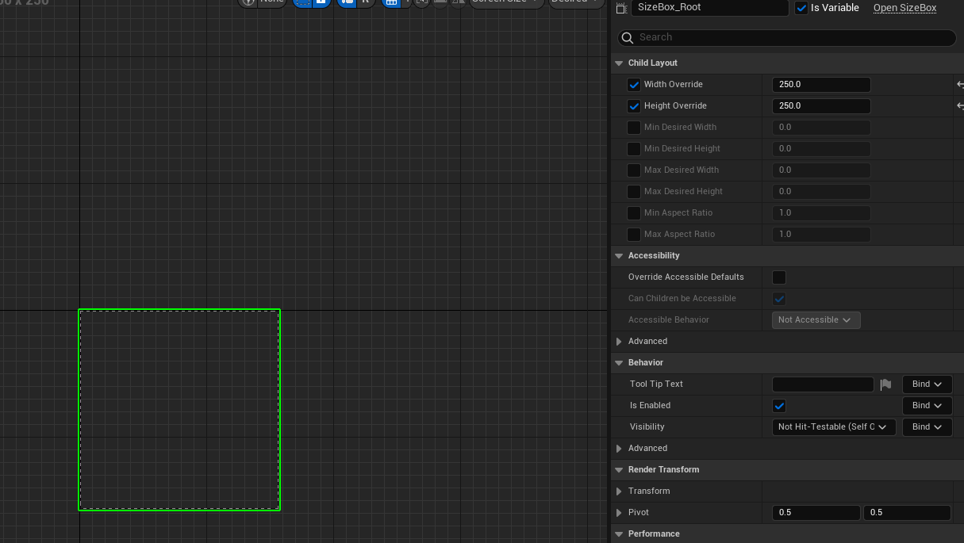Viewport: 964px width, 543px height.
Task: Open Bind dropdown for Tool Tip Text
Action: (x=927, y=384)
